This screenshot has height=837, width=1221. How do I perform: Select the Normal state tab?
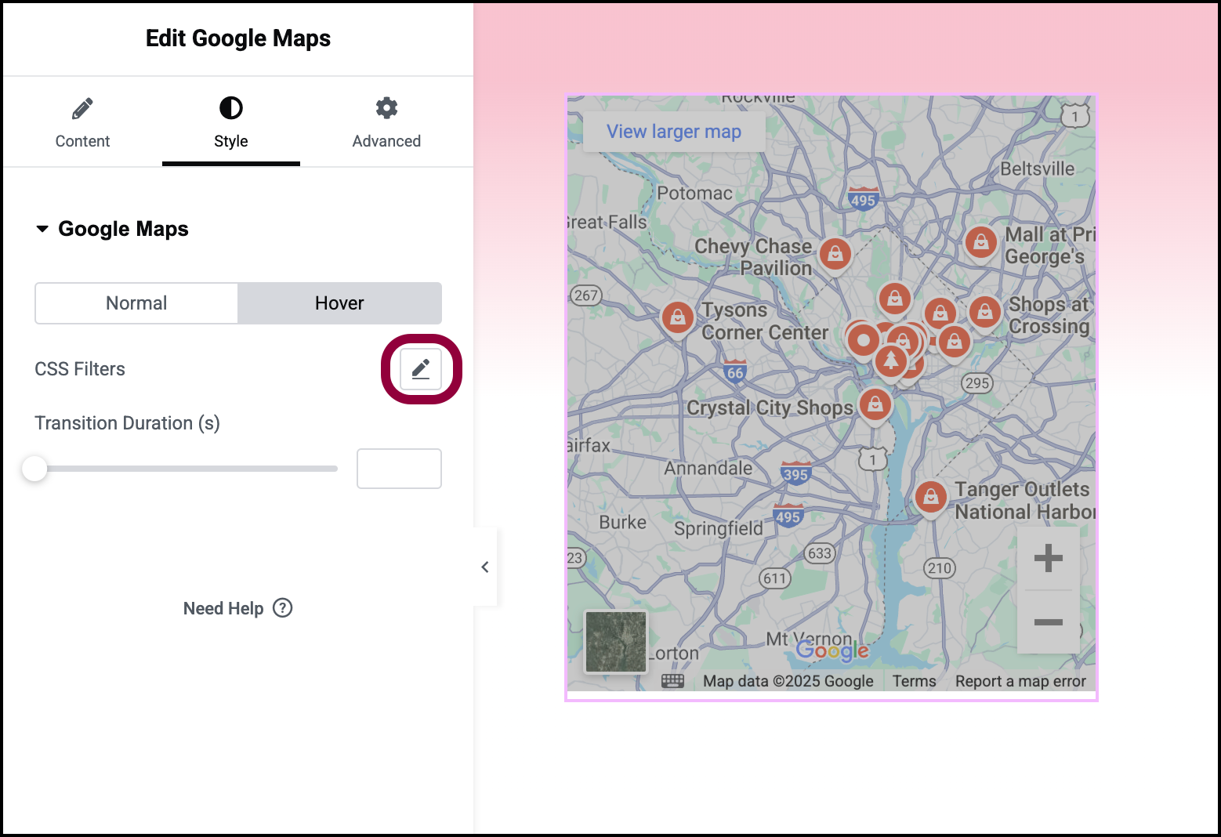(136, 303)
